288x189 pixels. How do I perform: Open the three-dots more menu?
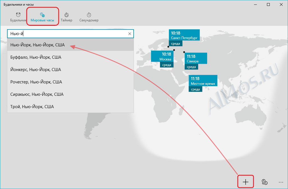click(281, 182)
